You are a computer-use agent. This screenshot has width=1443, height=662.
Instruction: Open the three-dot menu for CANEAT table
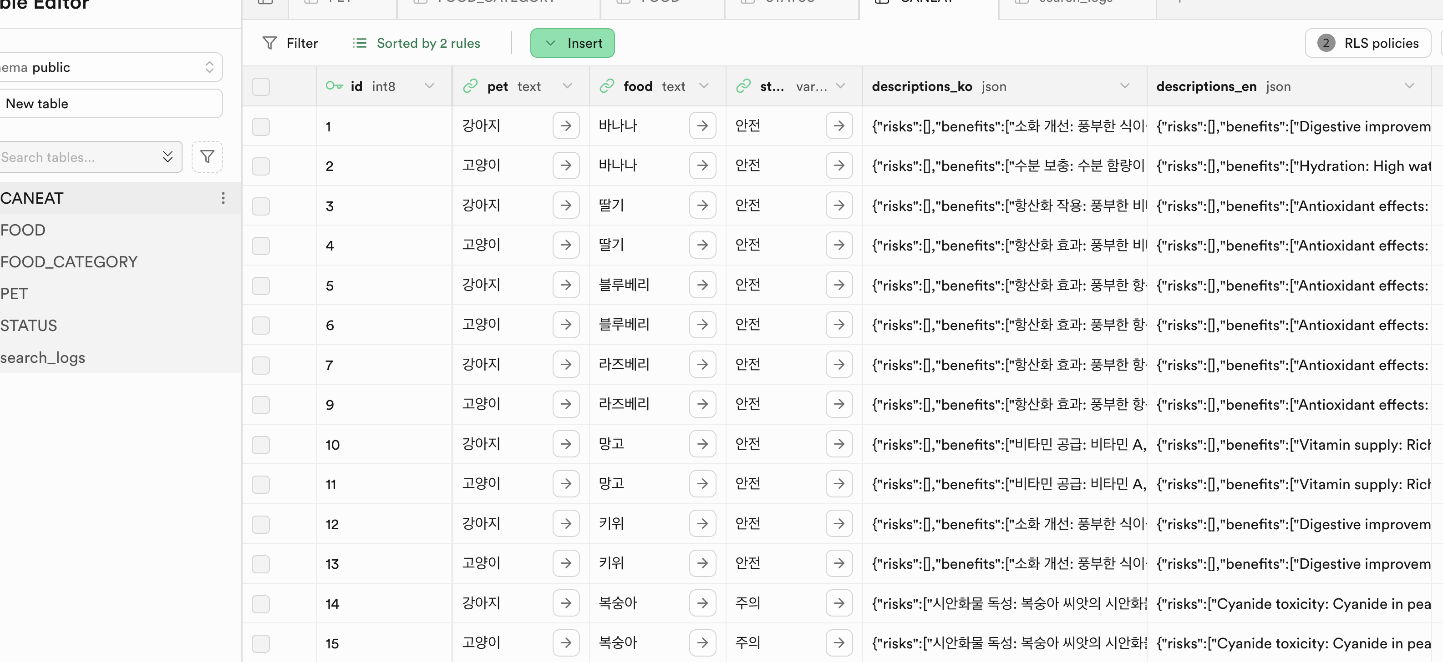(223, 197)
